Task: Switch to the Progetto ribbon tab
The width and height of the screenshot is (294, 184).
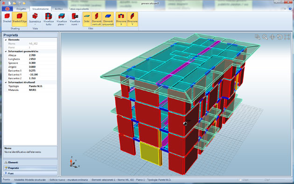Action: click(21, 9)
